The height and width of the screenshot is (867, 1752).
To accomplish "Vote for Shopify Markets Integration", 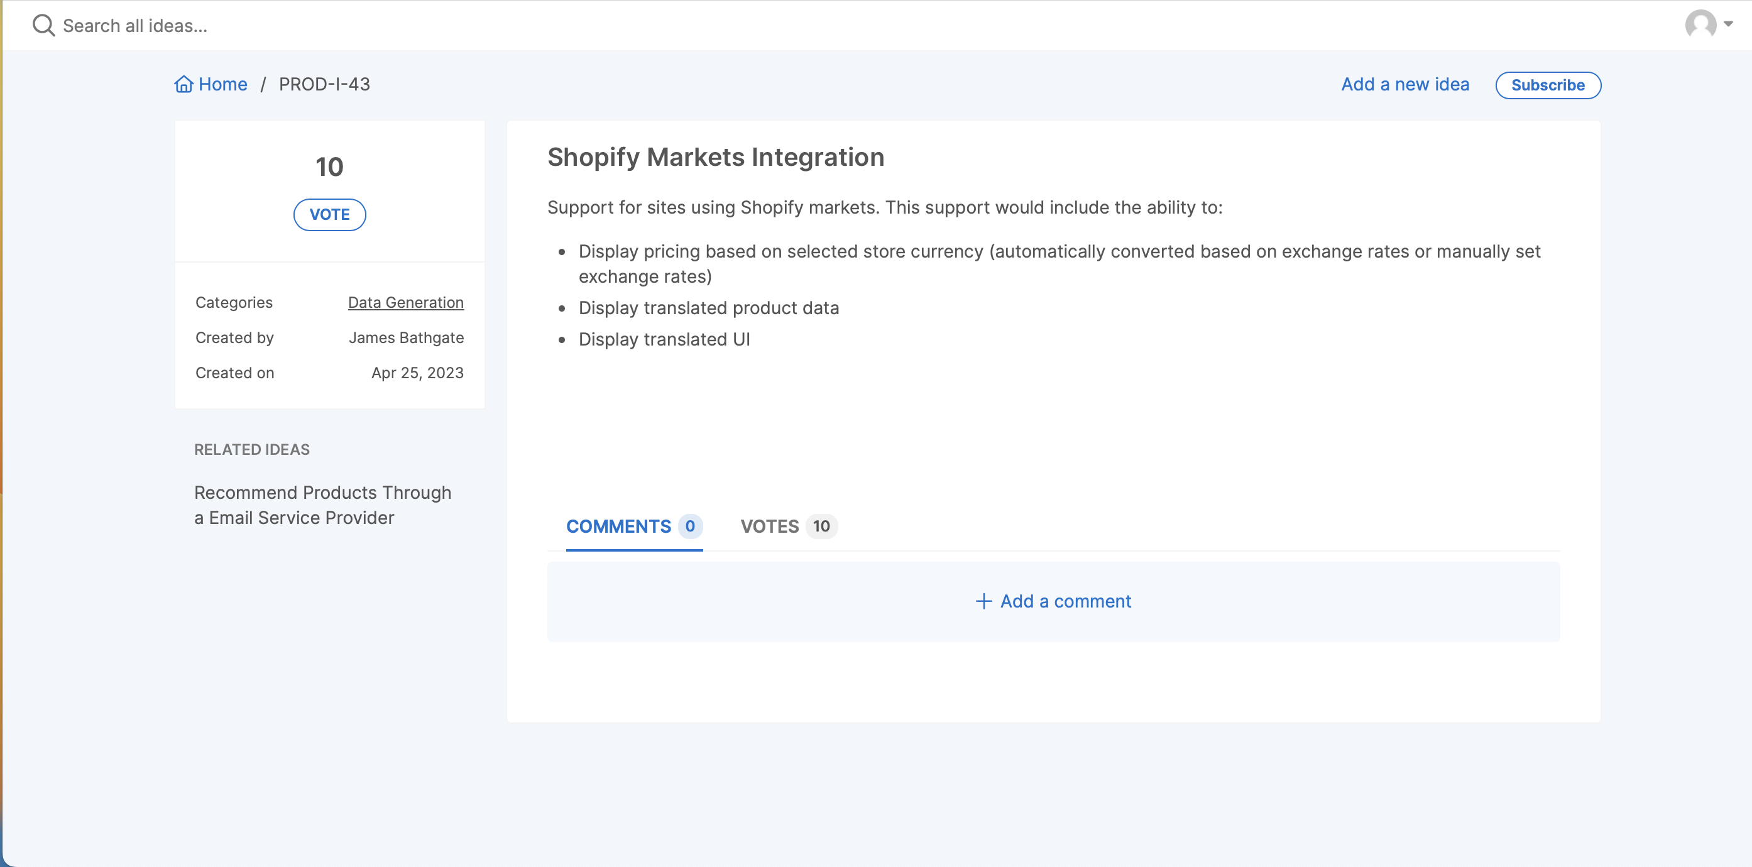I will (x=330, y=215).
